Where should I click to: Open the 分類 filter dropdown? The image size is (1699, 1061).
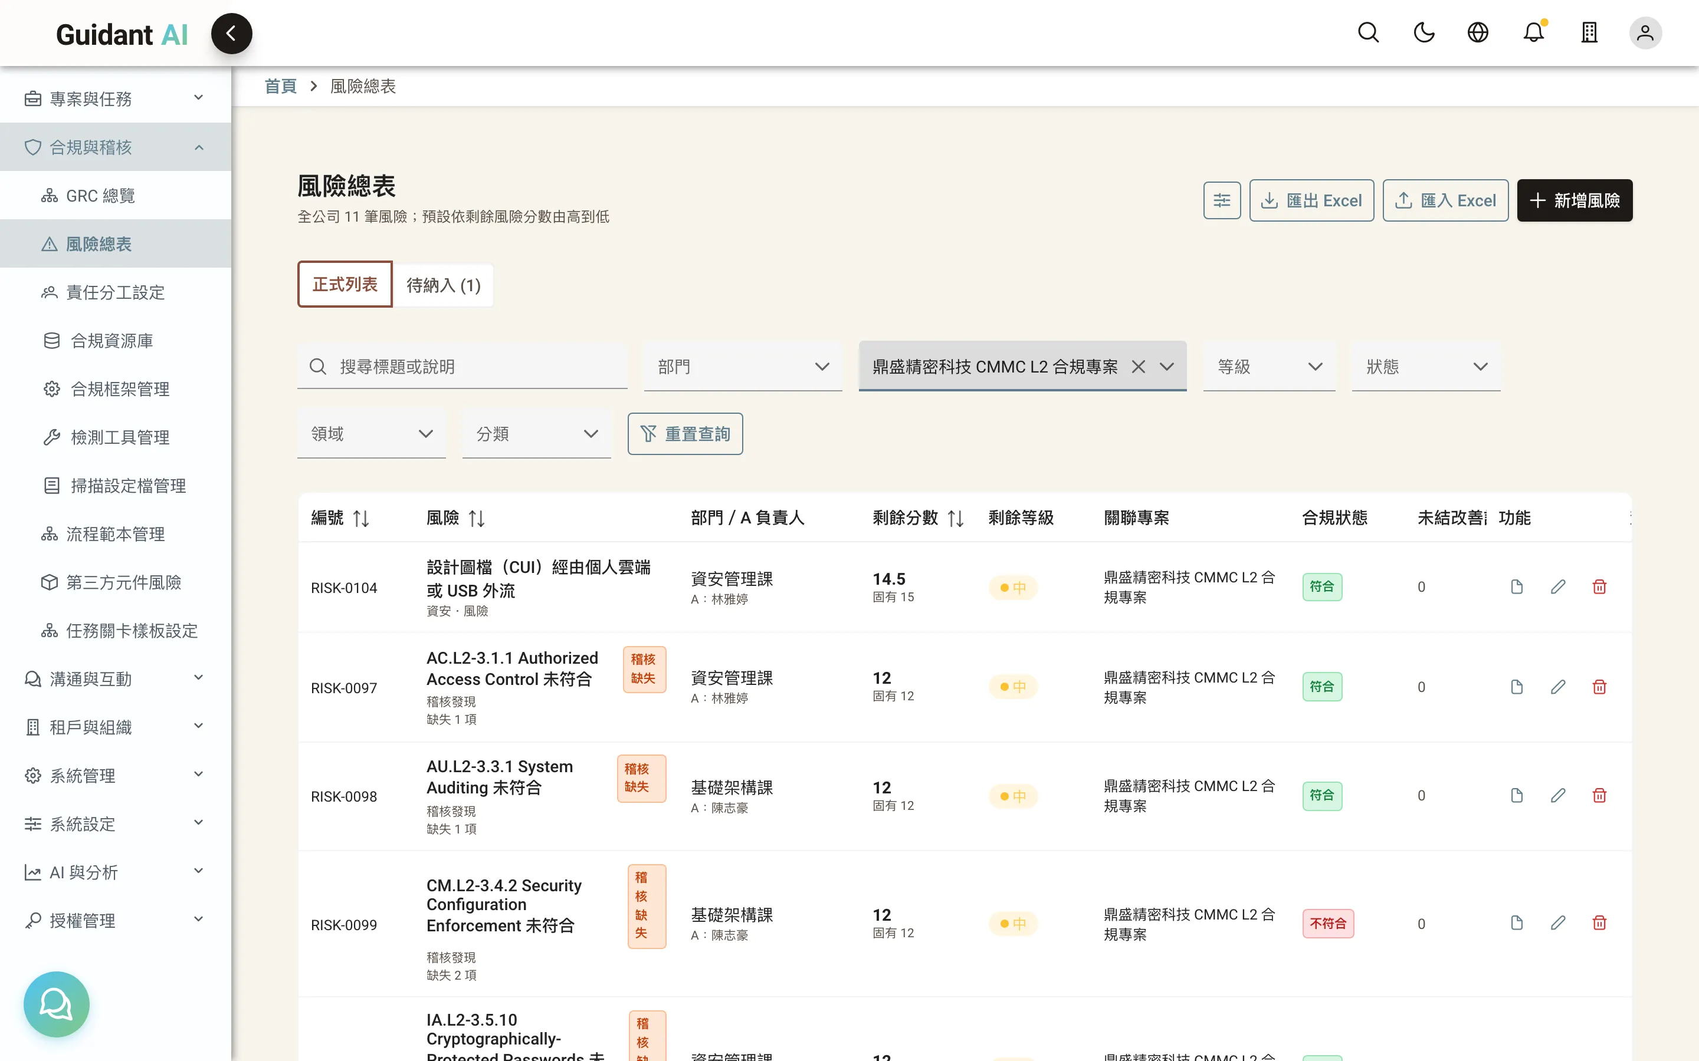(x=536, y=434)
